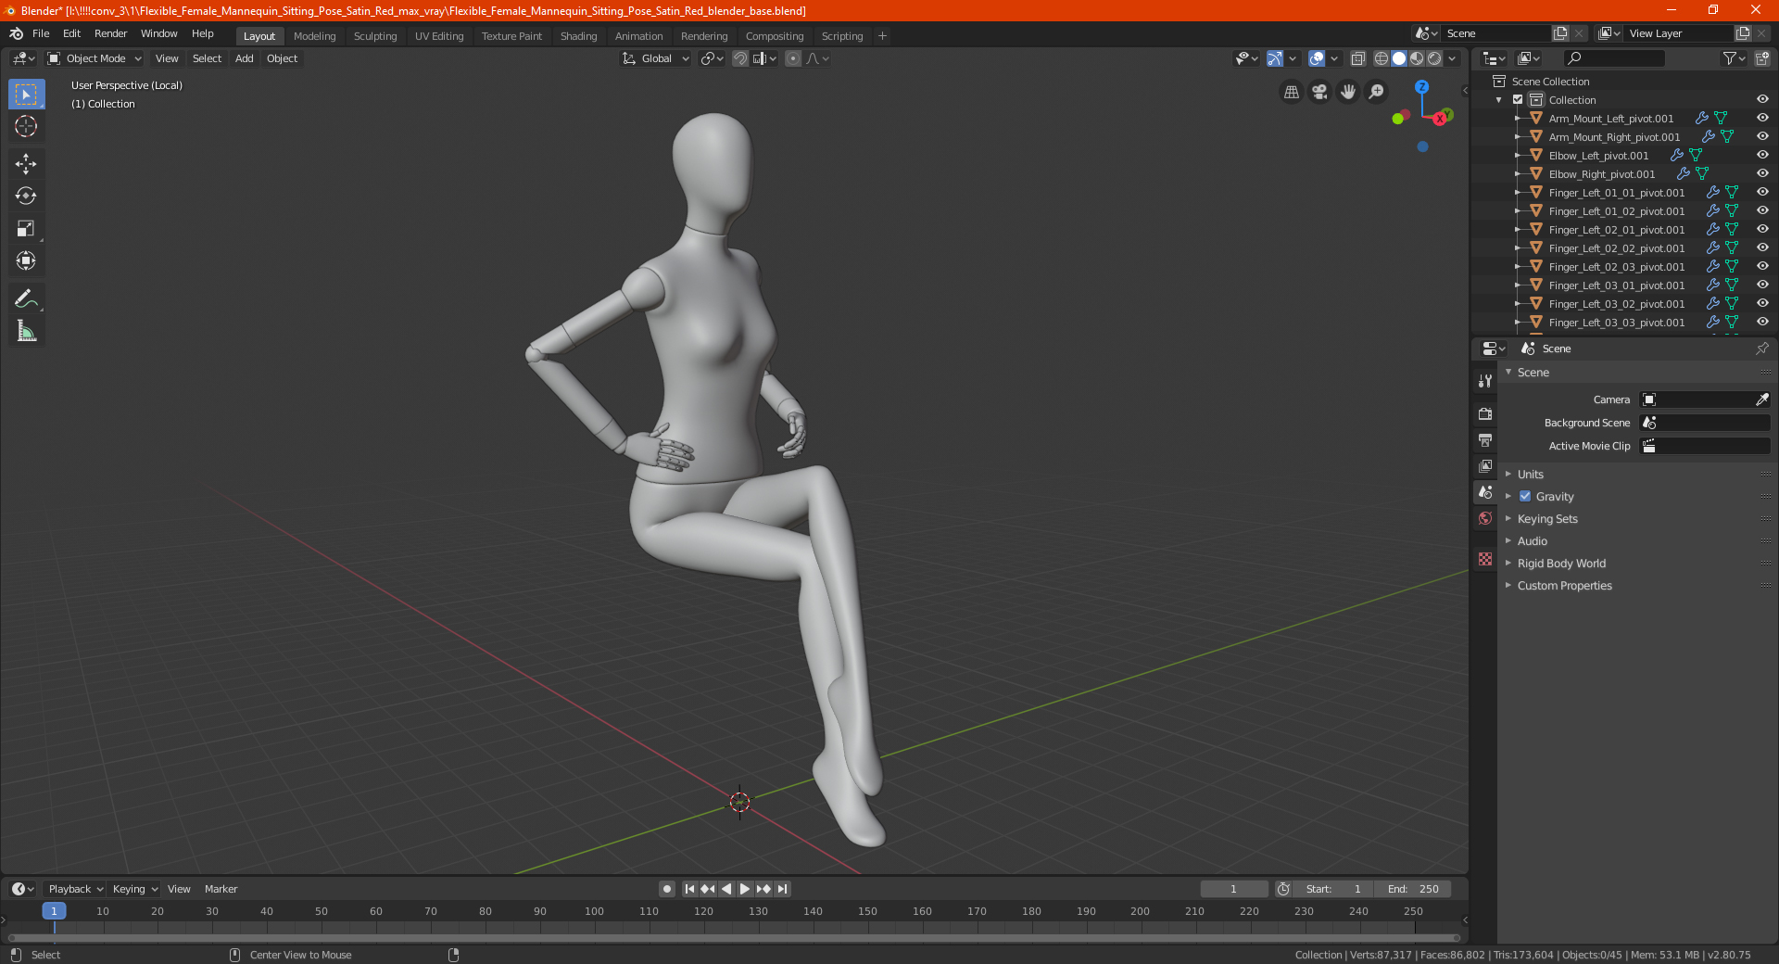Open the Texture properties tab
Screen dimensions: 1779x964
[1485, 559]
